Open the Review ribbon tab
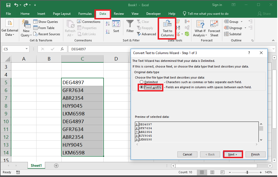This screenshot has width=278, height=177. 119,13
